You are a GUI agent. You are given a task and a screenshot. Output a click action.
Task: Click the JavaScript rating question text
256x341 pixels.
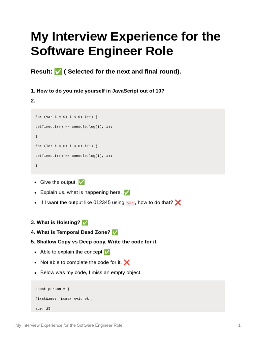point(100,91)
